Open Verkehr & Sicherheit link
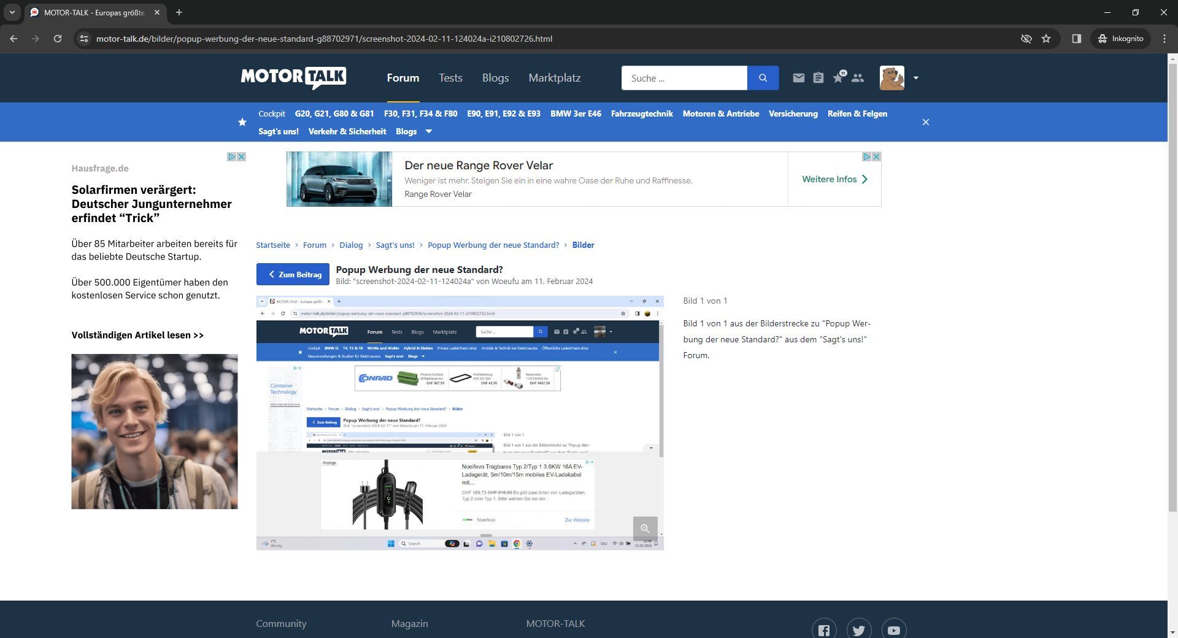1178x638 pixels. point(347,131)
